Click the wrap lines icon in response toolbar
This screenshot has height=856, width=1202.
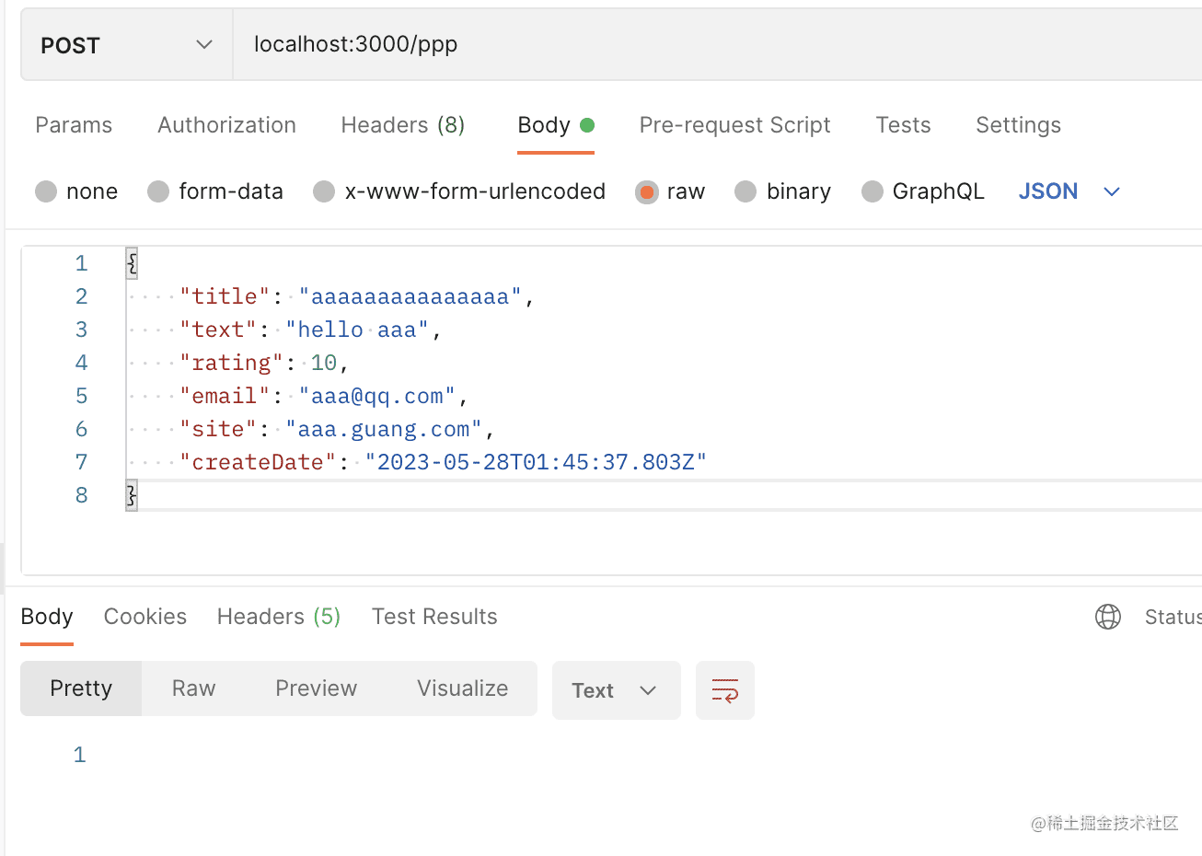tap(724, 690)
